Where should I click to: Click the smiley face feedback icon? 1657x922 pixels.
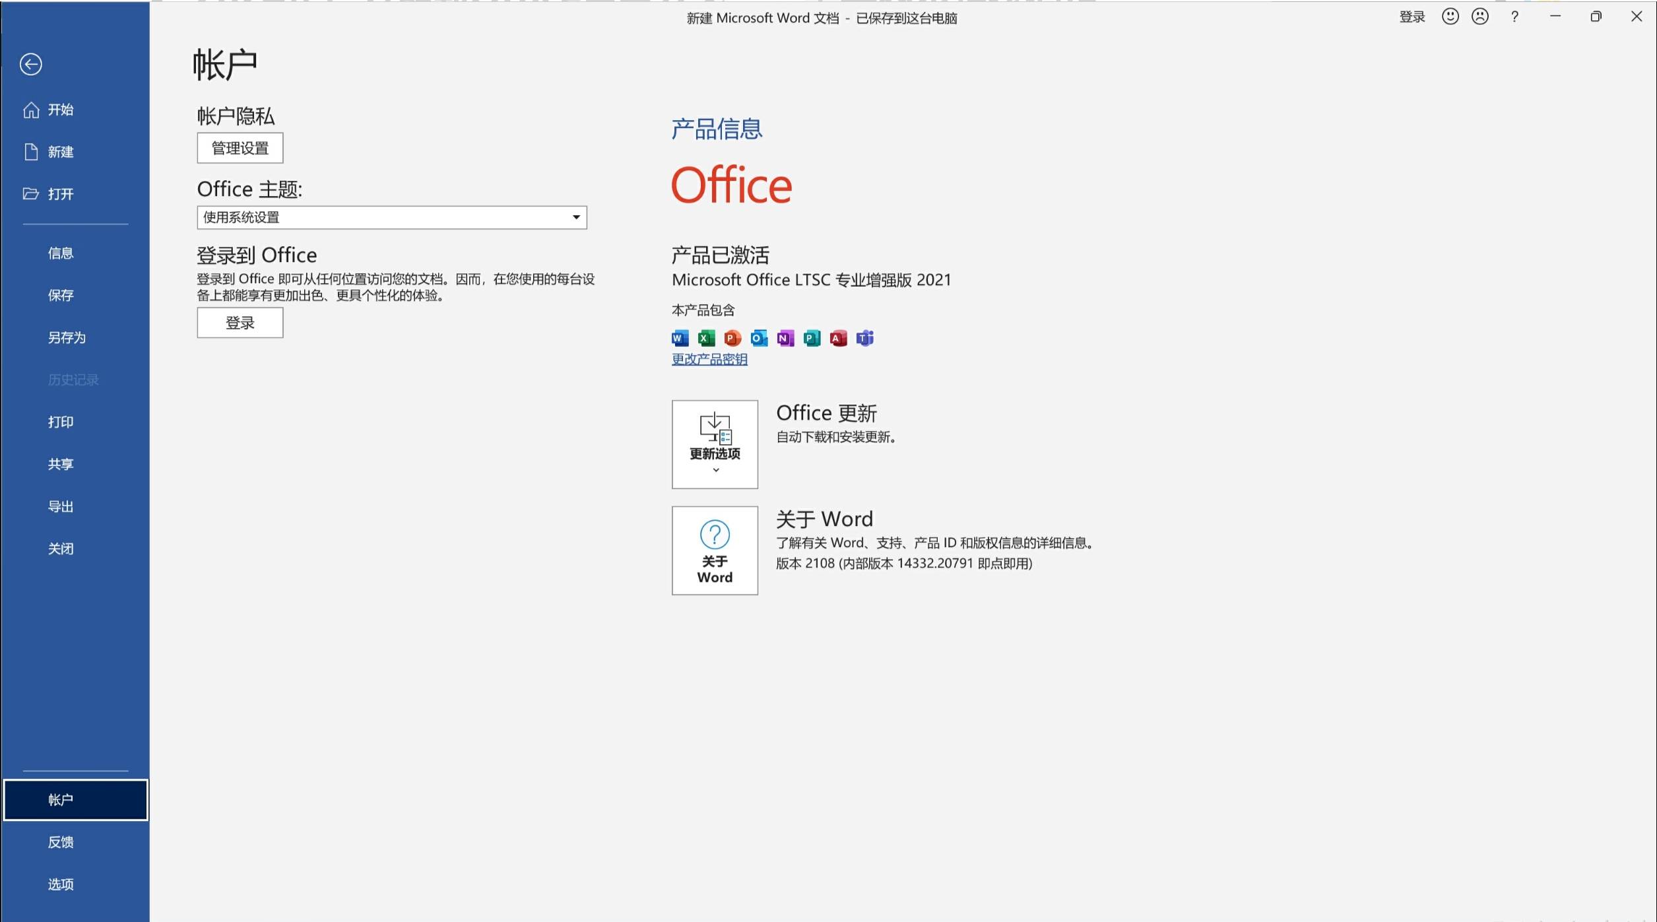(x=1450, y=16)
